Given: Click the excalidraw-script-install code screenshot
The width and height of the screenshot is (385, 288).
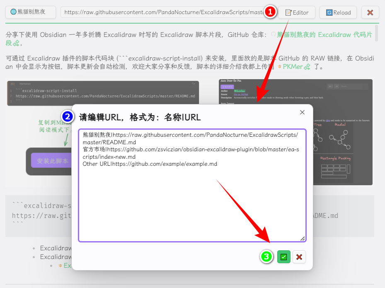Looking at the screenshot, I should pos(103,93).
